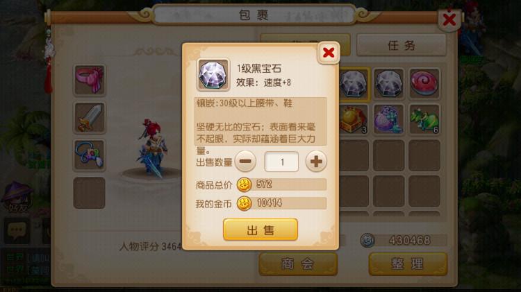This screenshot has width=521, height=292.
Task: Decrease sell quantity with minus button
Action: pos(245,162)
